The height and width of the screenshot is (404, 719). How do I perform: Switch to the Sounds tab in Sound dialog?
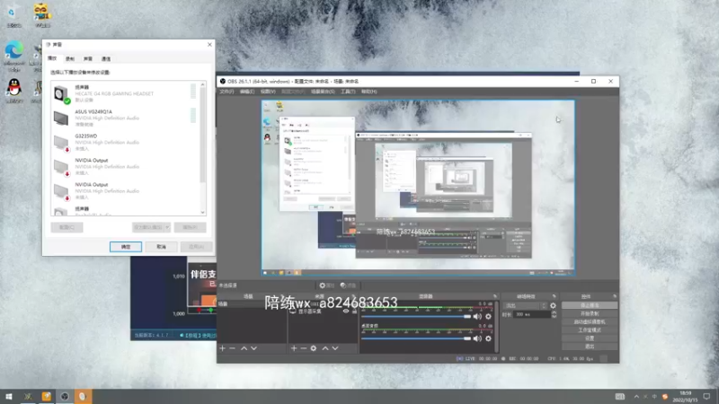pyautogui.click(x=87, y=59)
